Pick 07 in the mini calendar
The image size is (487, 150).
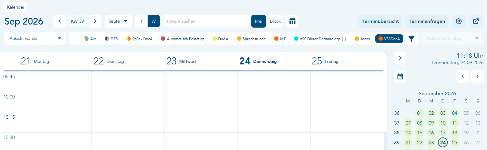[408, 123]
